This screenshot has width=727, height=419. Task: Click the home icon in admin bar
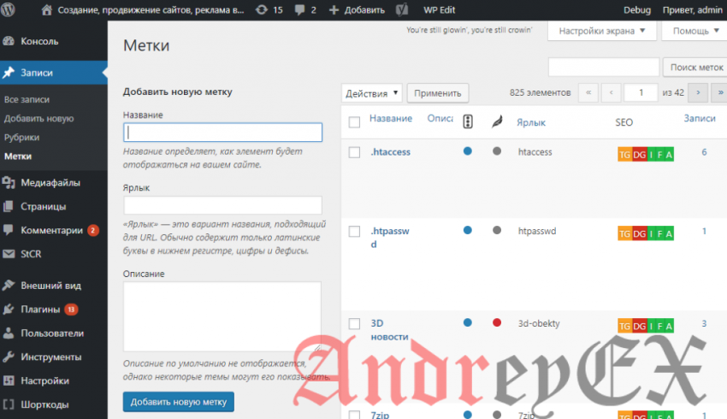pyautogui.click(x=46, y=9)
